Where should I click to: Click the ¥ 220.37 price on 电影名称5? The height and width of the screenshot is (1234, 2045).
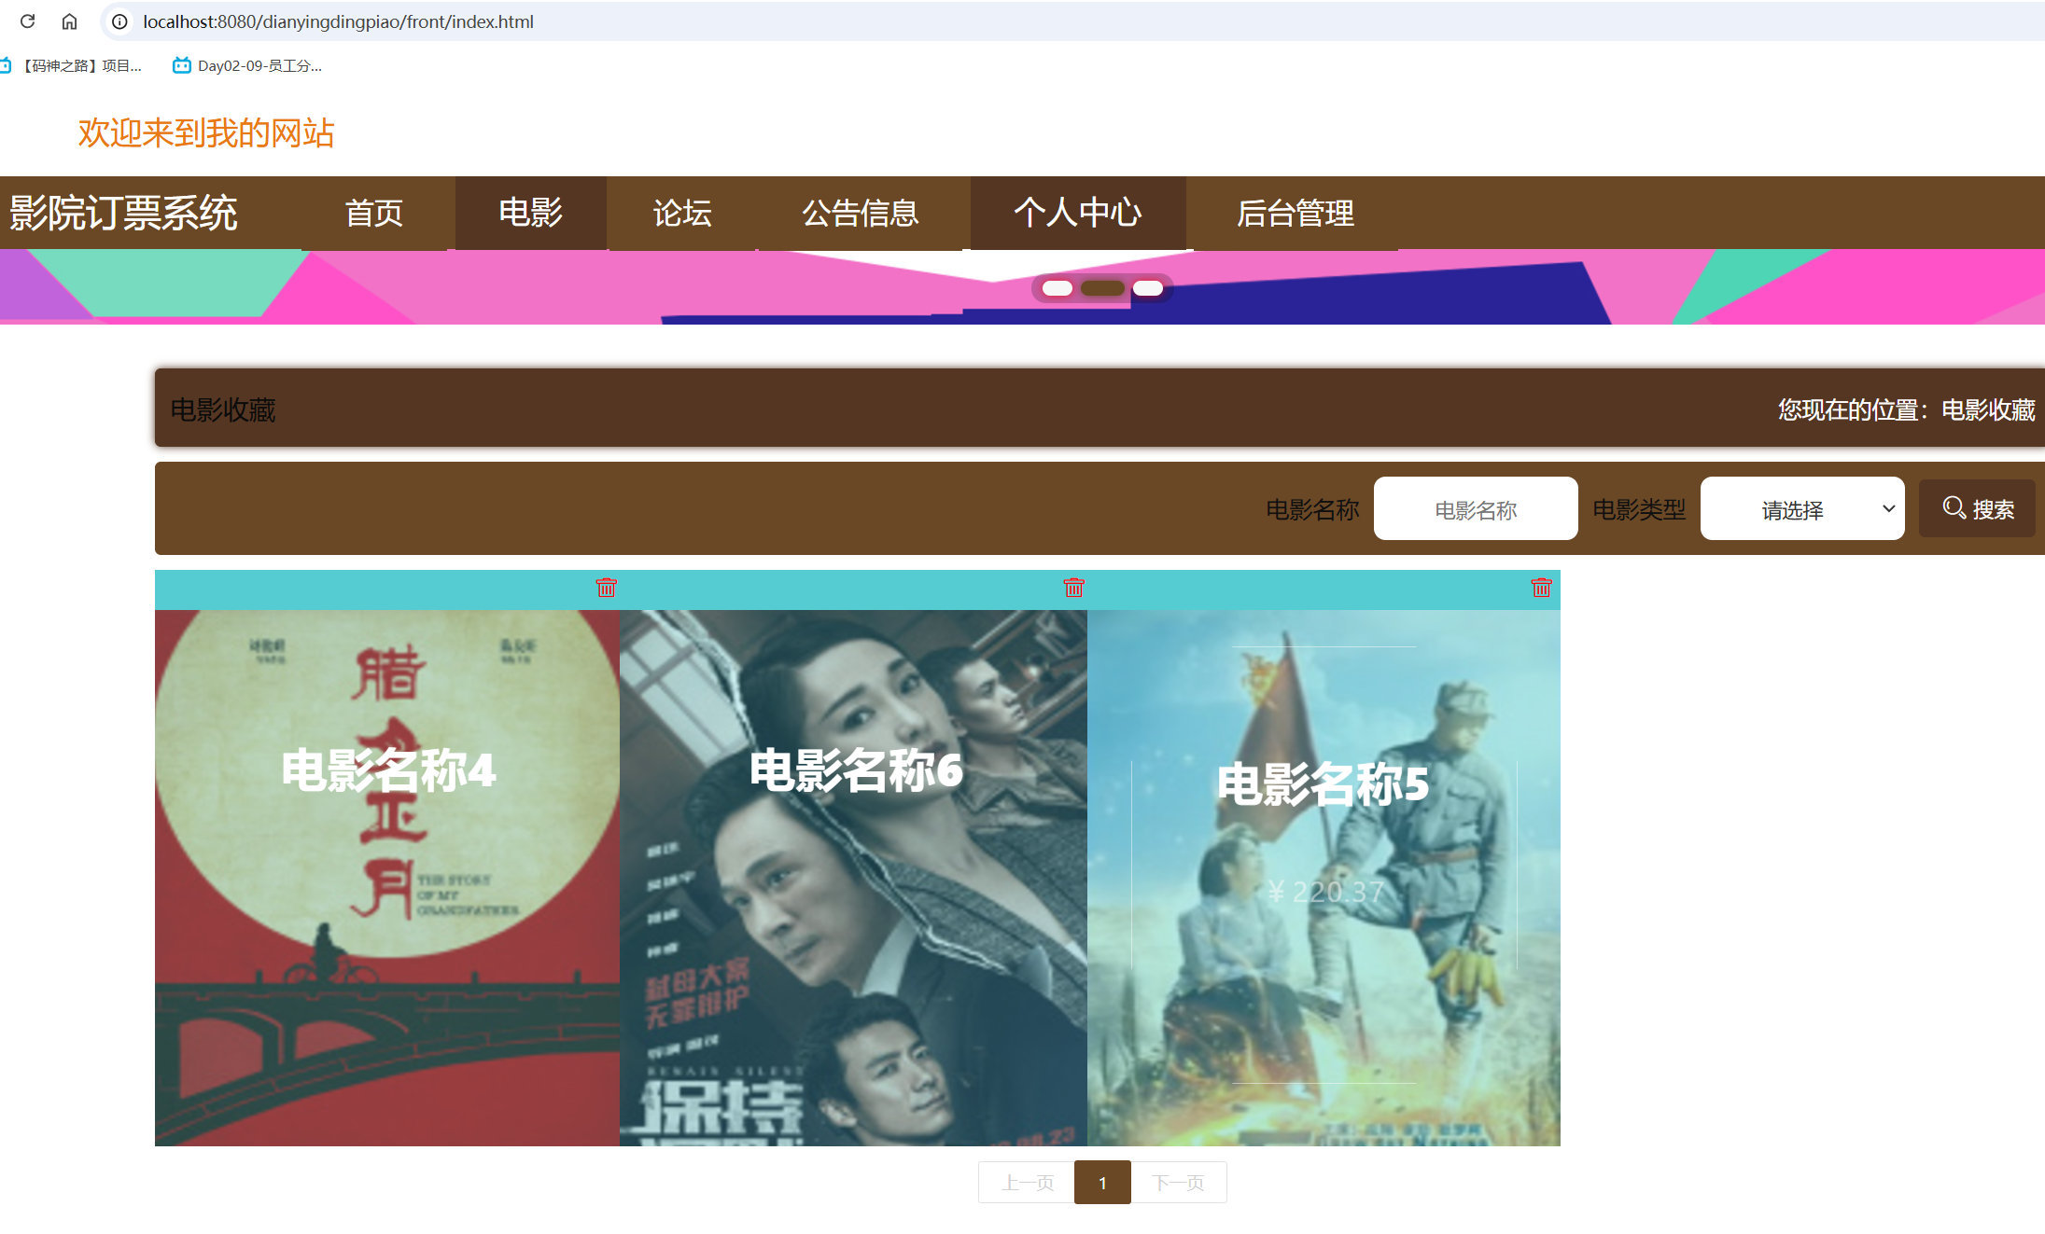[1326, 892]
